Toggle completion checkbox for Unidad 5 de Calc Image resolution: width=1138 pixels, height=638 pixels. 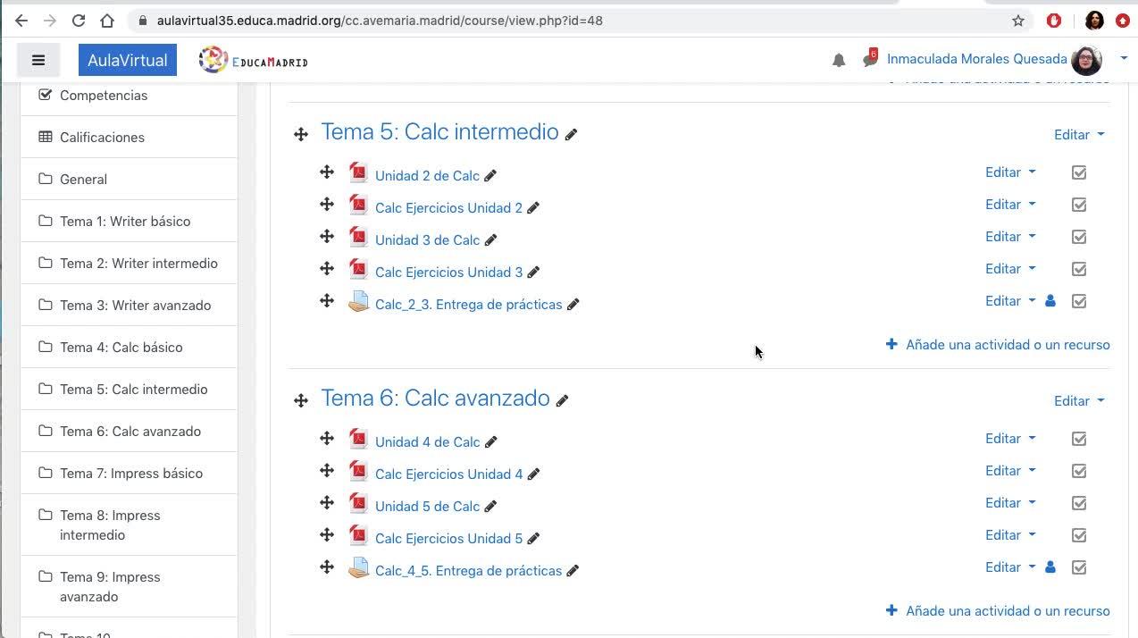pyautogui.click(x=1079, y=503)
